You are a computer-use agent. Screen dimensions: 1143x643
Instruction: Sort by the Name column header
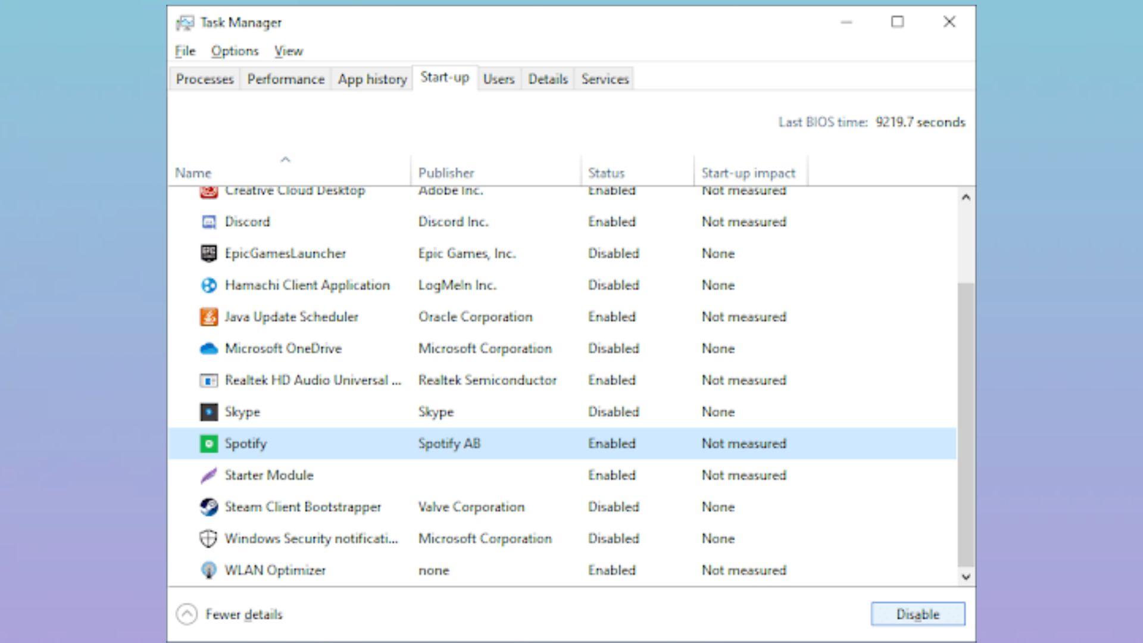click(x=290, y=170)
